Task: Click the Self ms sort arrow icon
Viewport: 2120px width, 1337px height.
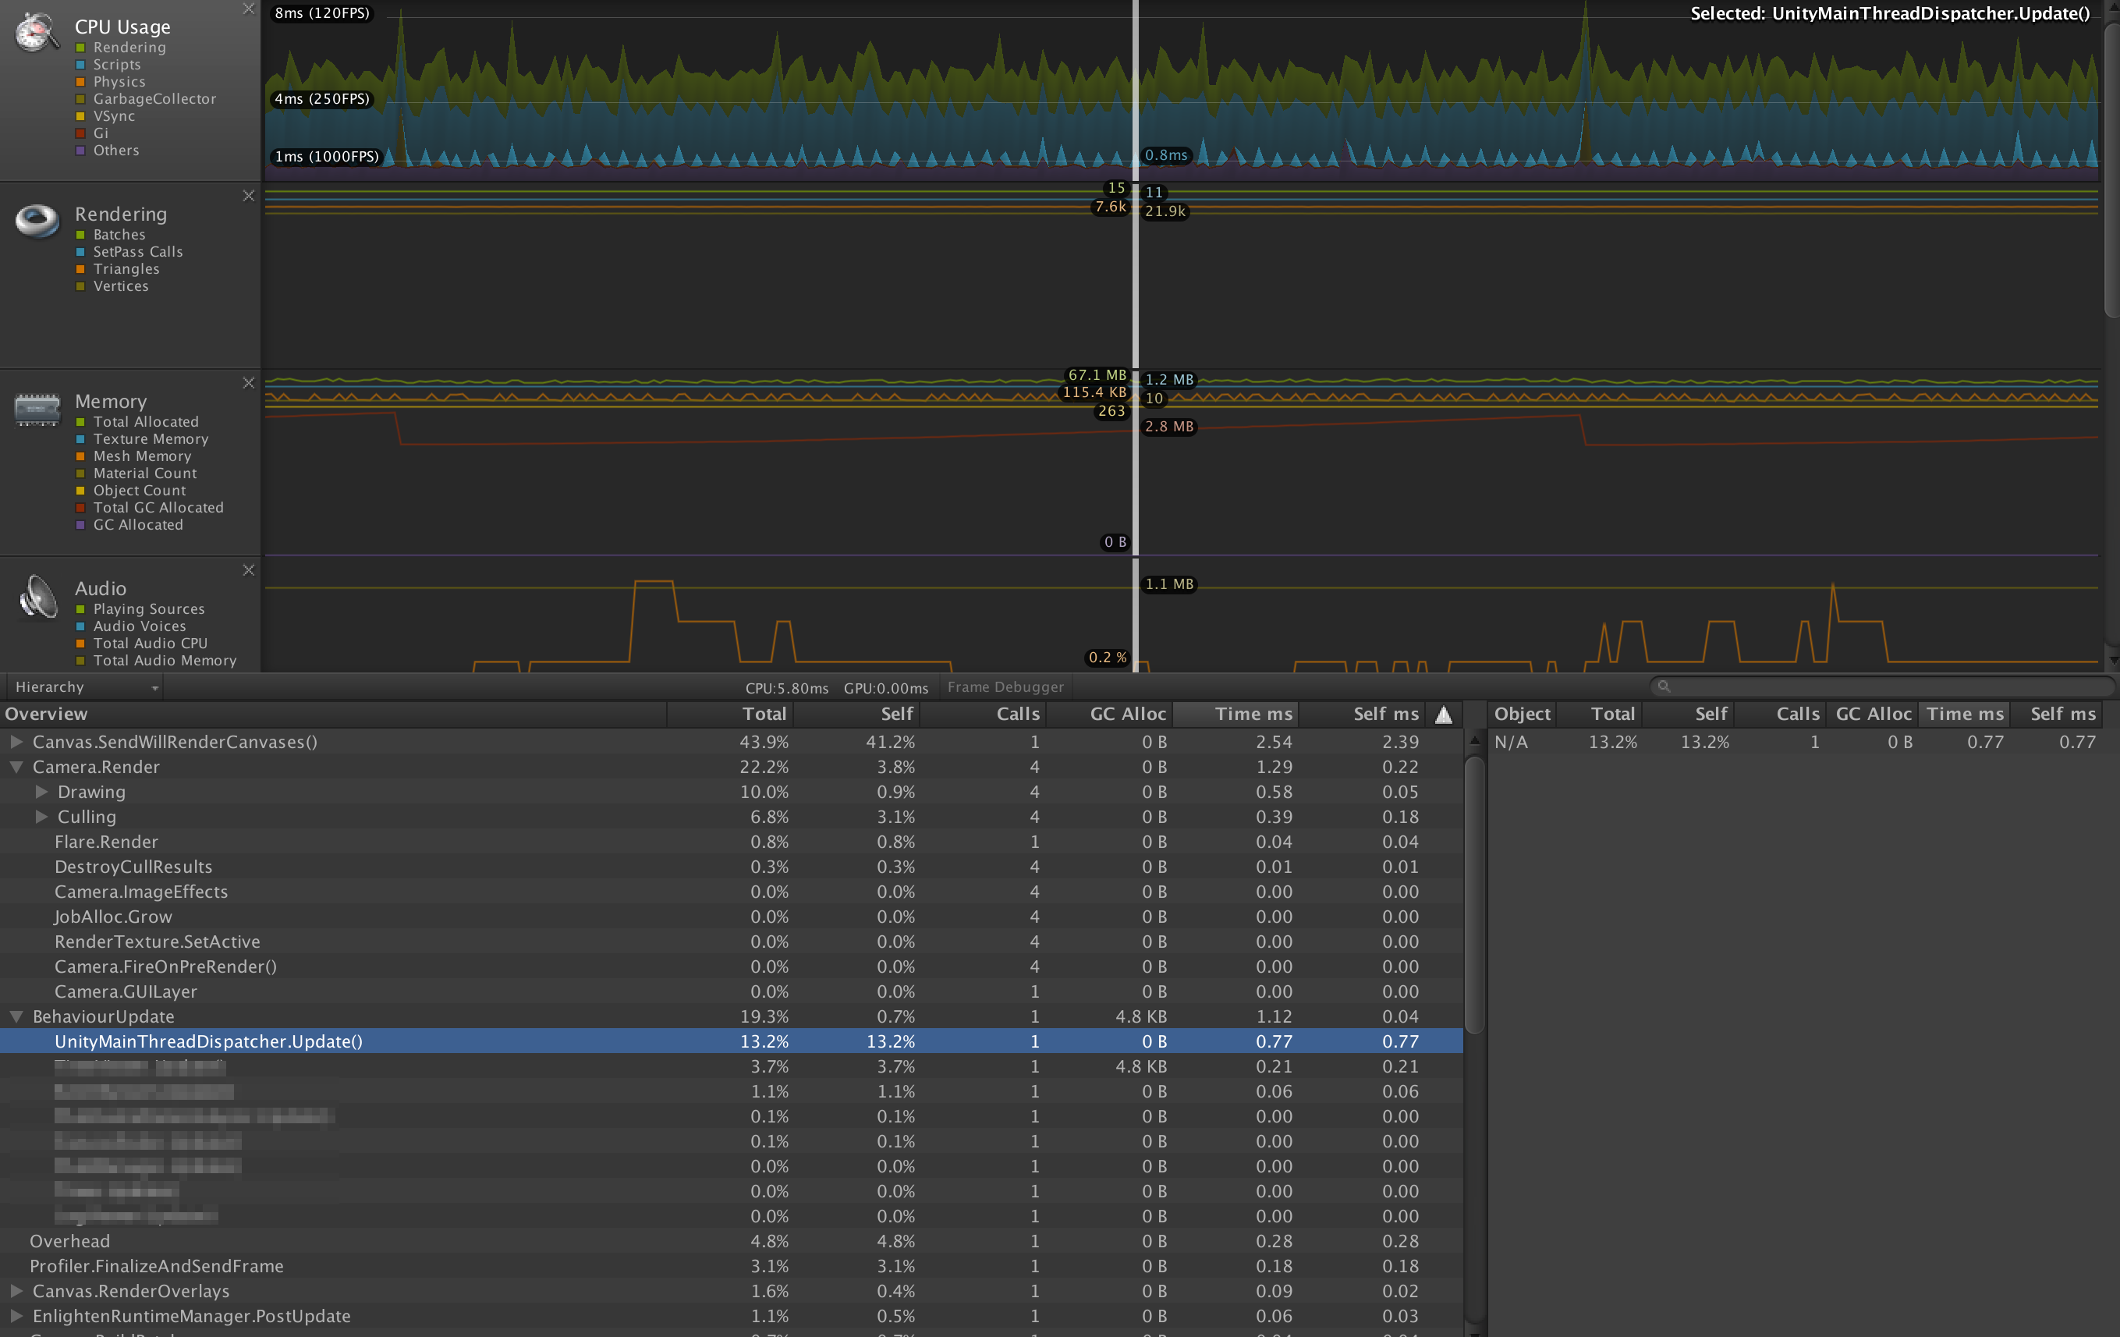Action: point(1444,715)
